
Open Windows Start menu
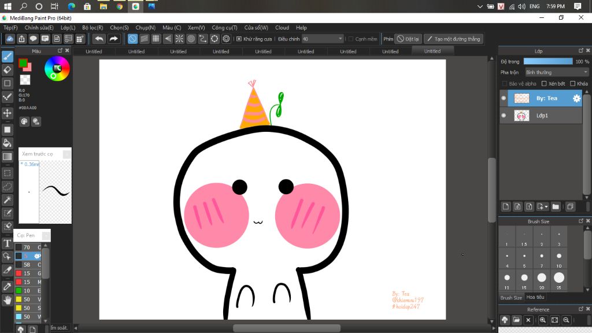pyautogui.click(x=8, y=6)
